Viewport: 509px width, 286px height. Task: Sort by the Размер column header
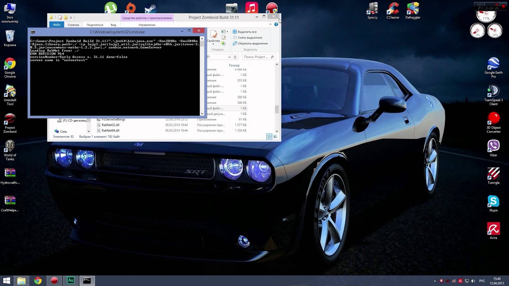234,65
